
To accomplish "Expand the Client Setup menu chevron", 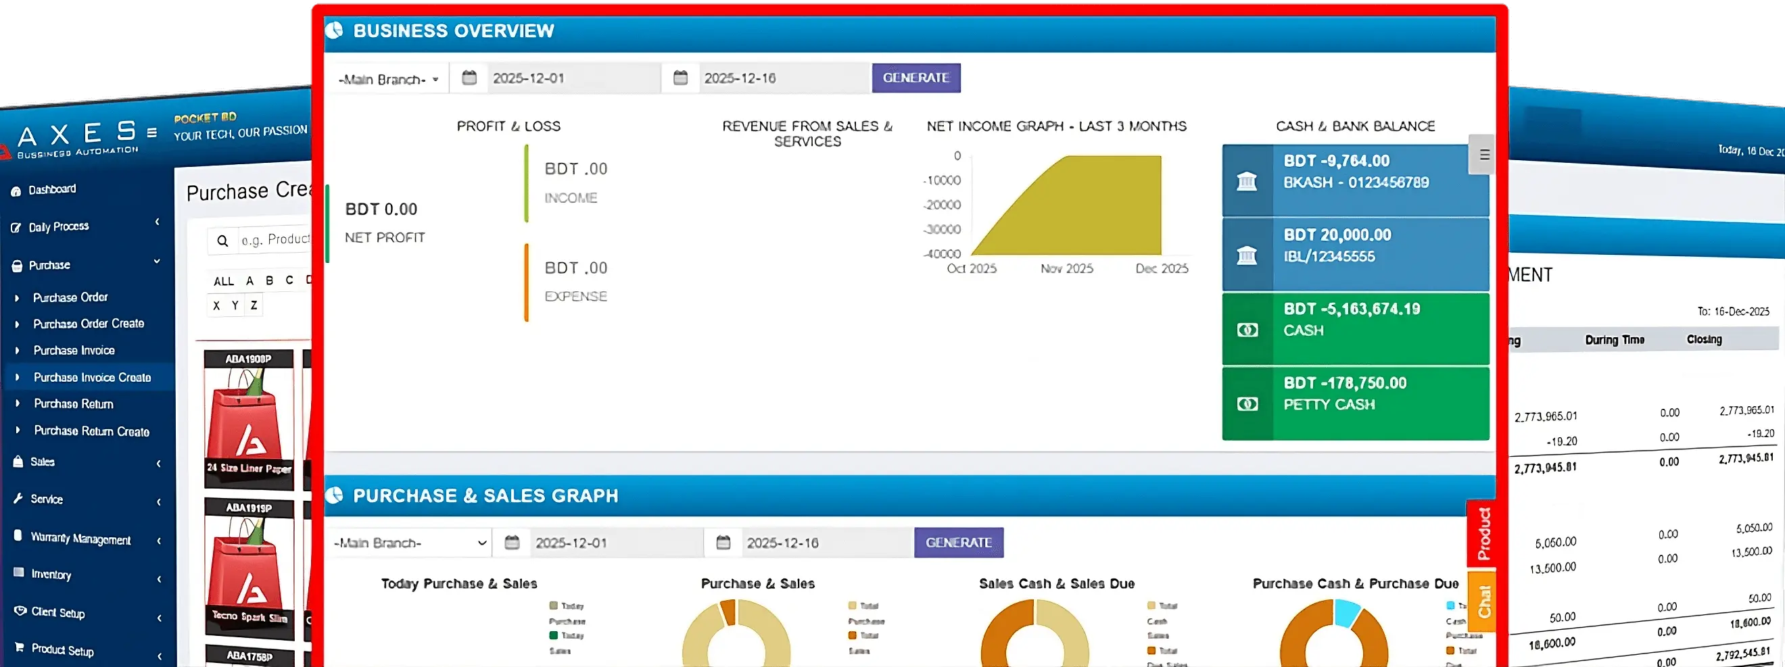I will [x=160, y=618].
